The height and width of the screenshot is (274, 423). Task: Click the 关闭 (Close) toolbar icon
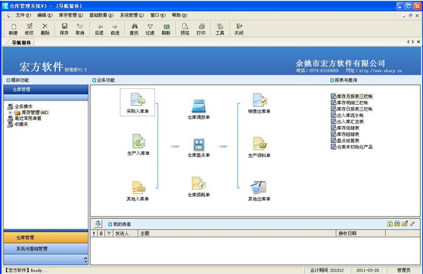click(x=239, y=29)
